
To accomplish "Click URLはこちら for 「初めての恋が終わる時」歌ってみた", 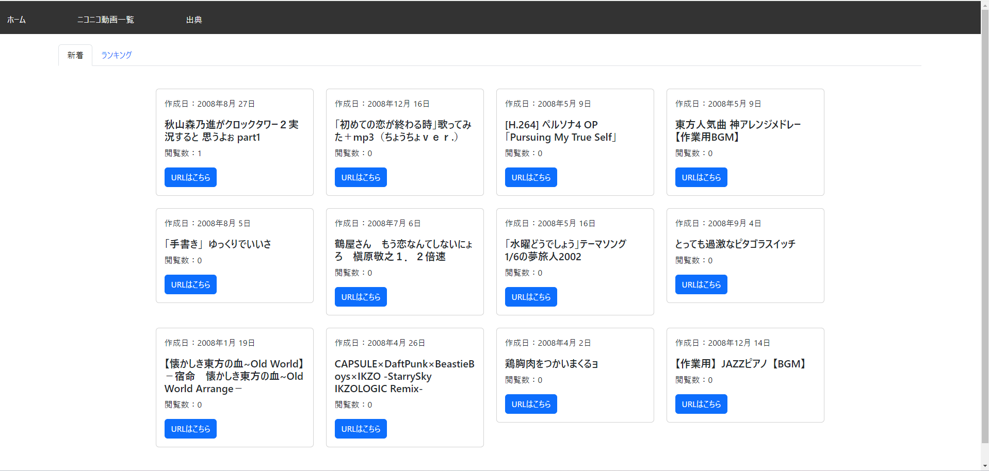I will tap(360, 177).
